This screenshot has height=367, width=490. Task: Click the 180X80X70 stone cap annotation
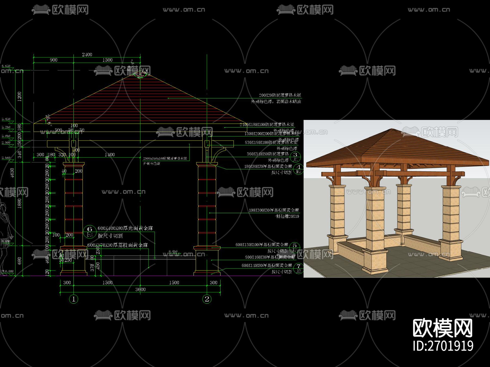click(268, 166)
